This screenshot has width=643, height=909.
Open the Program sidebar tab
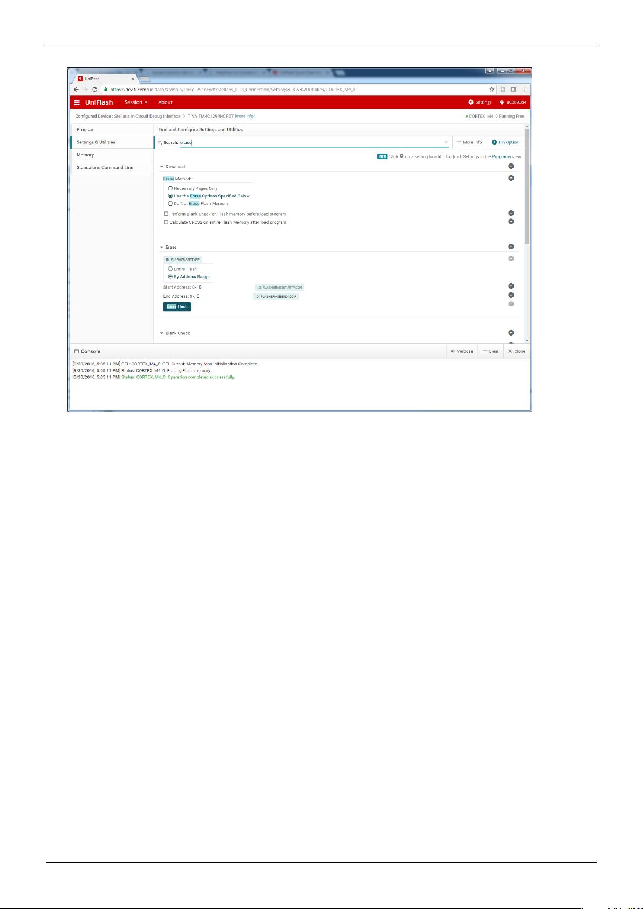112,129
